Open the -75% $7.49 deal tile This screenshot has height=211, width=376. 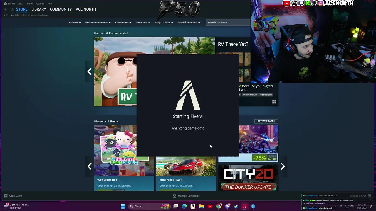(259, 144)
